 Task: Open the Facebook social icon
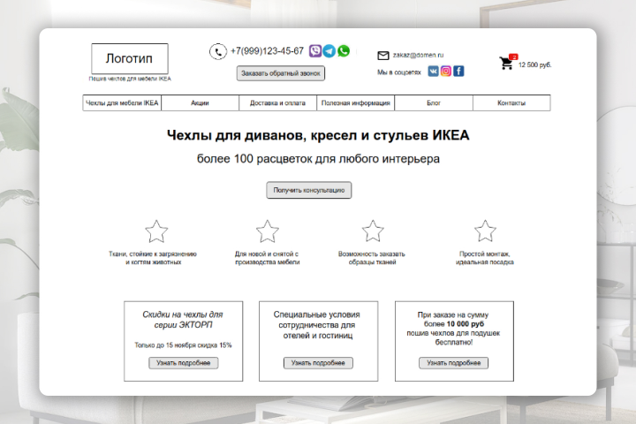458,71
